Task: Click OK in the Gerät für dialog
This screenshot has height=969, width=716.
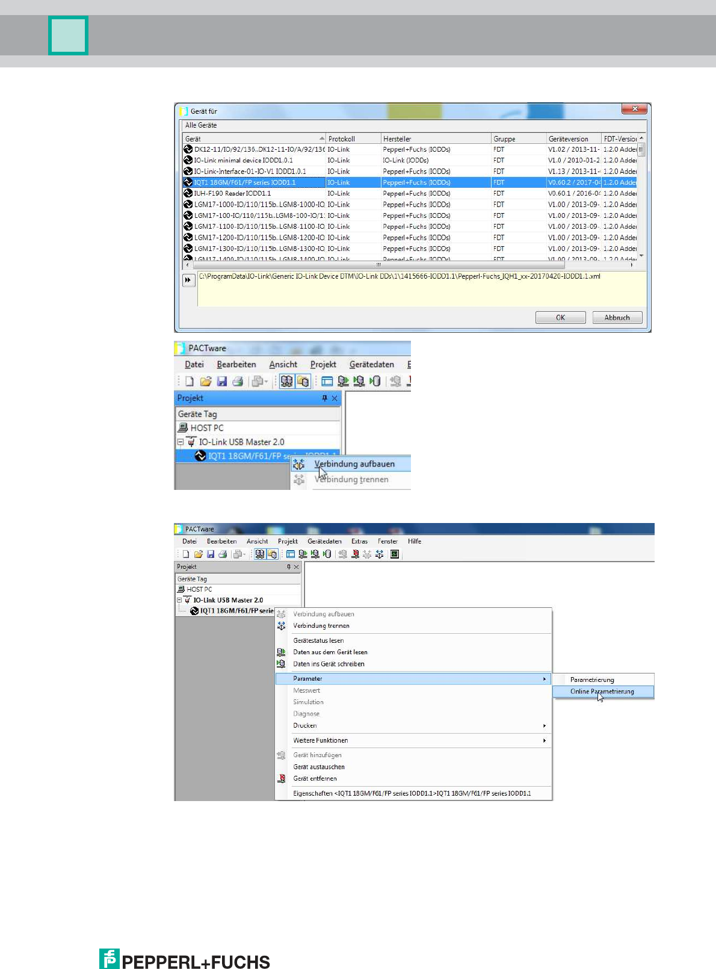Action: [x=560, y=317]
